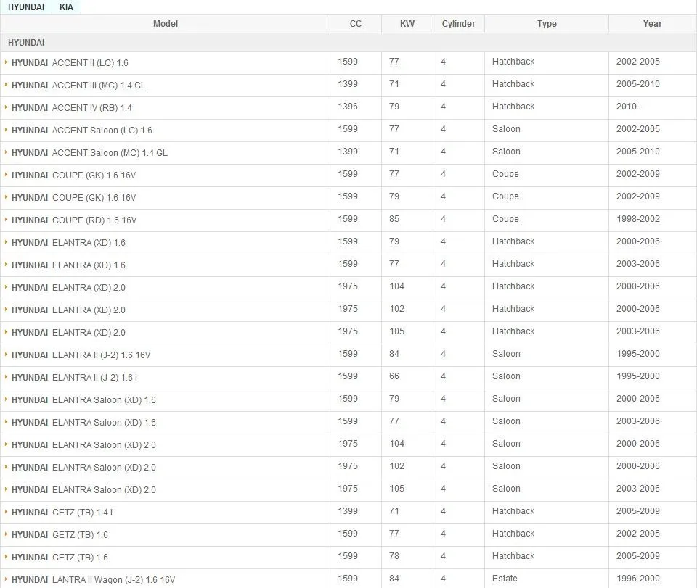Click the Year column header

click(653, 24)
